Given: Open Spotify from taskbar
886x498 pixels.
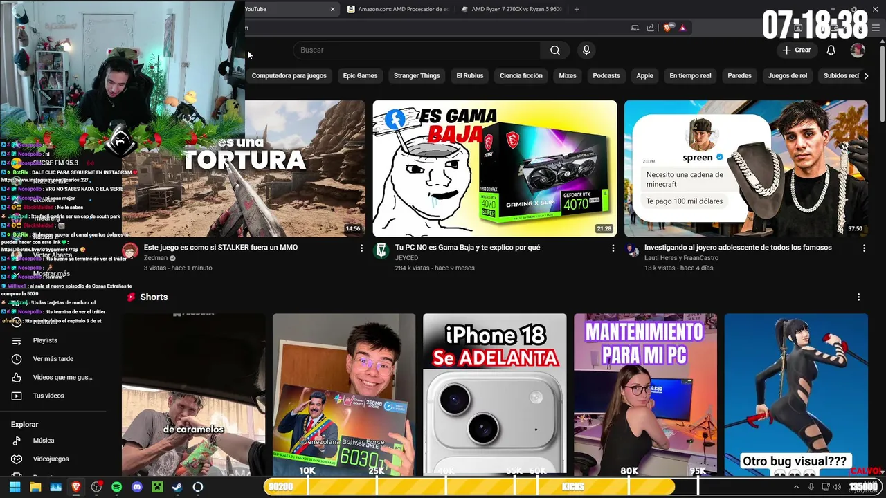Looking at the screenshot, I should pyautogui.click(x=116, y=487).
